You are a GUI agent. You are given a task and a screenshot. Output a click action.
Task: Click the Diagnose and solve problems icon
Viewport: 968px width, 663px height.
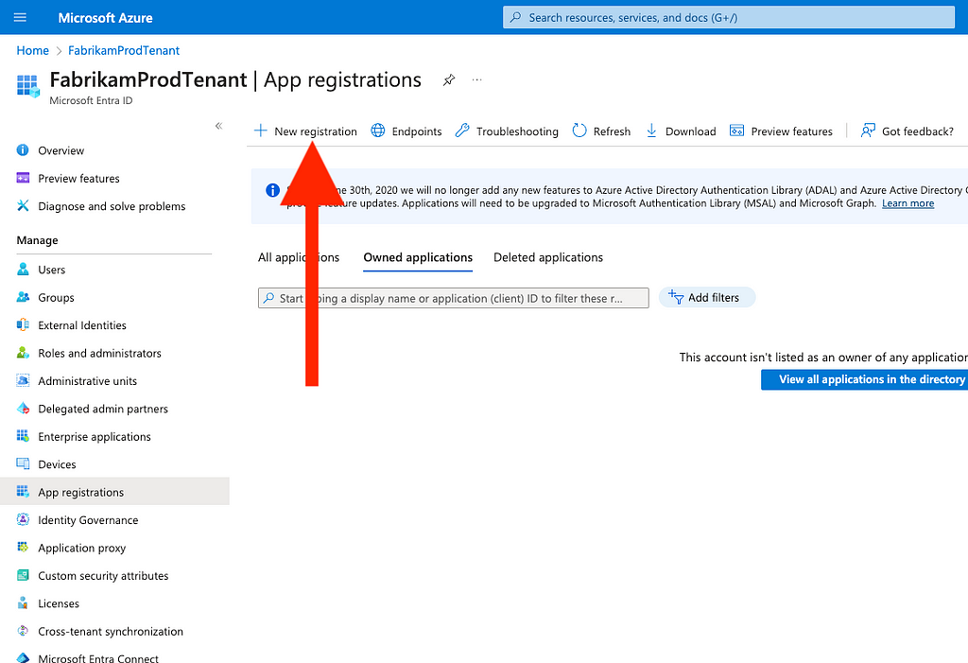(x=23, y=206)
